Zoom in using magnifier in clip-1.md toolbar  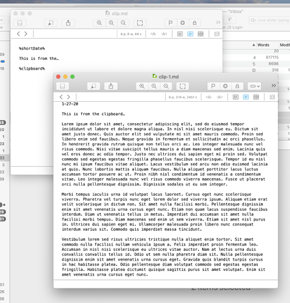coord(142,86)
